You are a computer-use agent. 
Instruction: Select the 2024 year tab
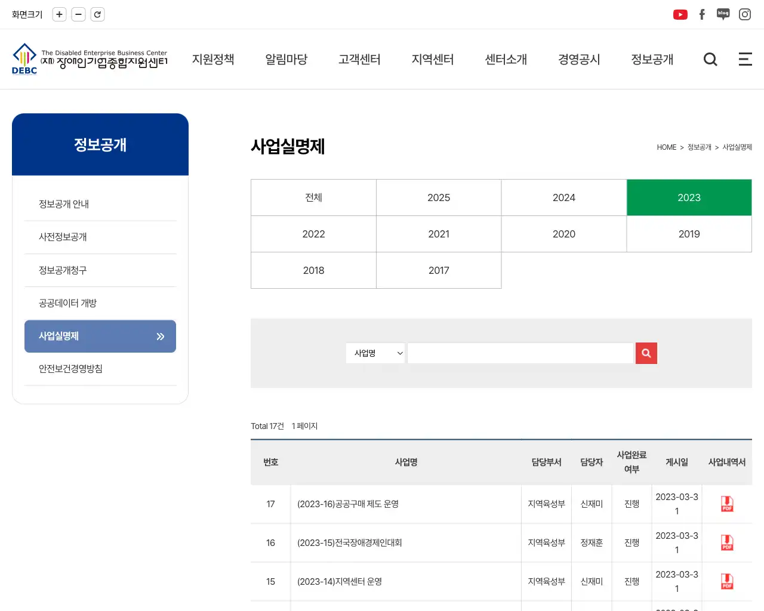(564, 198)
